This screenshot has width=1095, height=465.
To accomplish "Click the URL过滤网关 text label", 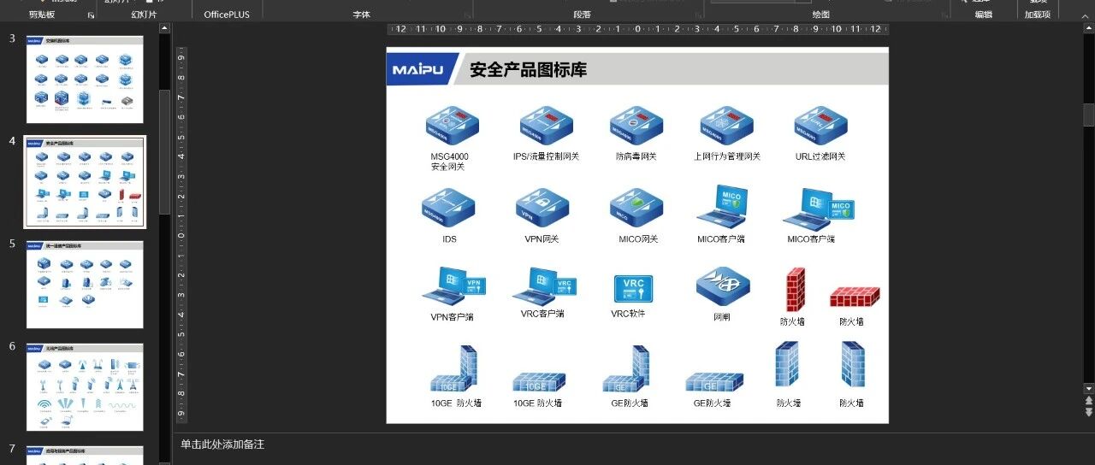I will (820, 156).
